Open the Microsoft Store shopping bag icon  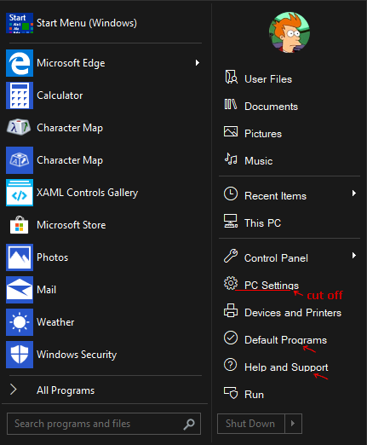(x=19, y=225)
